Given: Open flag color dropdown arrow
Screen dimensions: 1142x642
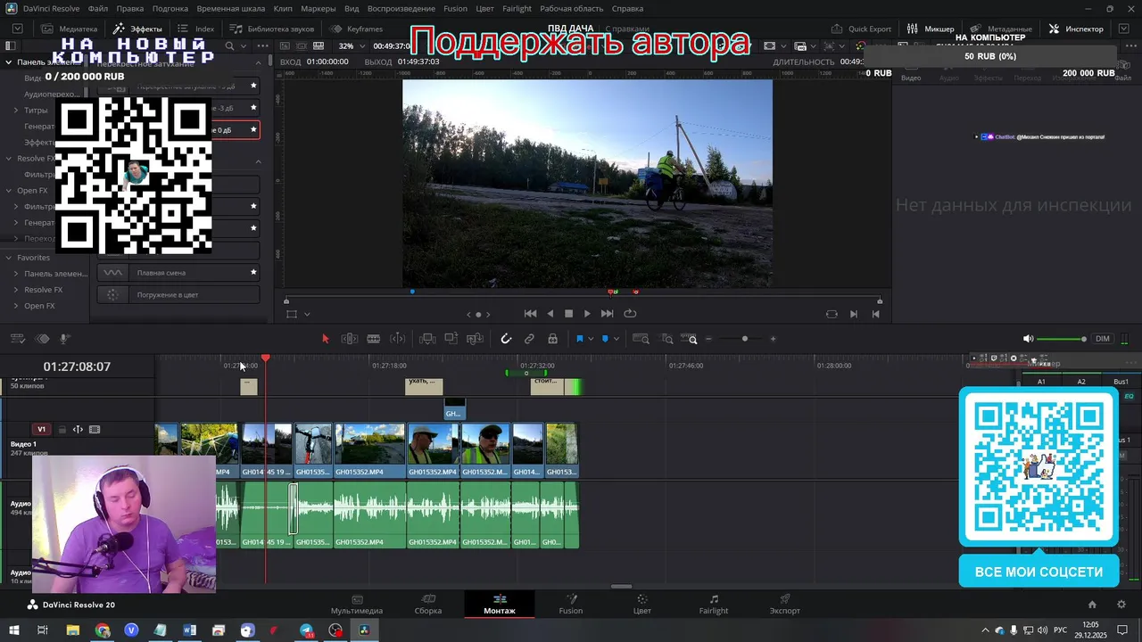Looking at the screenshot, I should point(591,340).
